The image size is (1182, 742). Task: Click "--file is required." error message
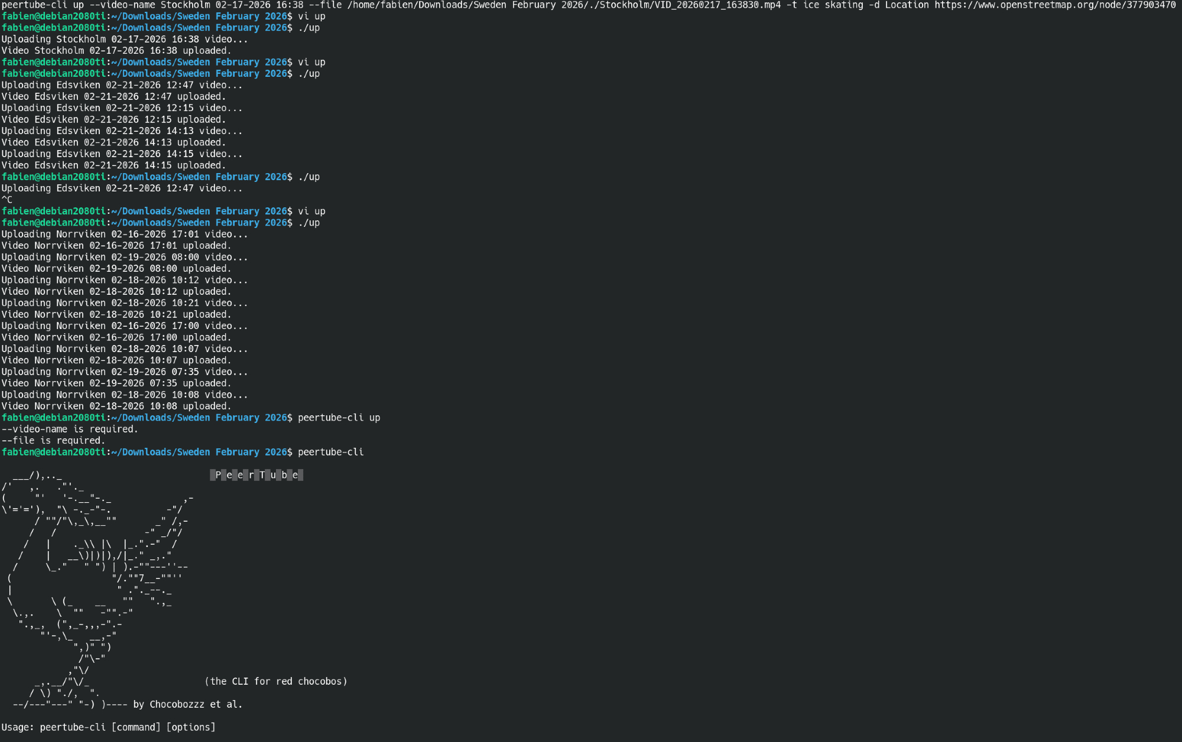[53, 441]
